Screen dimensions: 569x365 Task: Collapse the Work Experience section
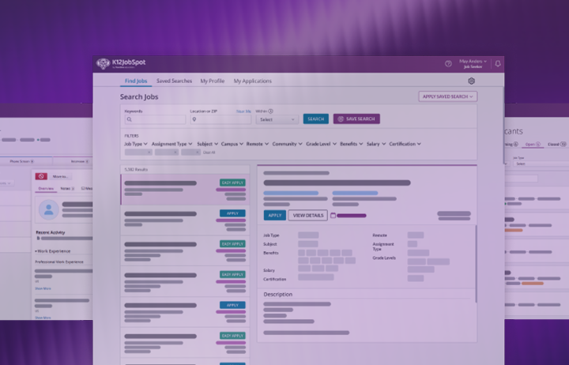[36, 251]
